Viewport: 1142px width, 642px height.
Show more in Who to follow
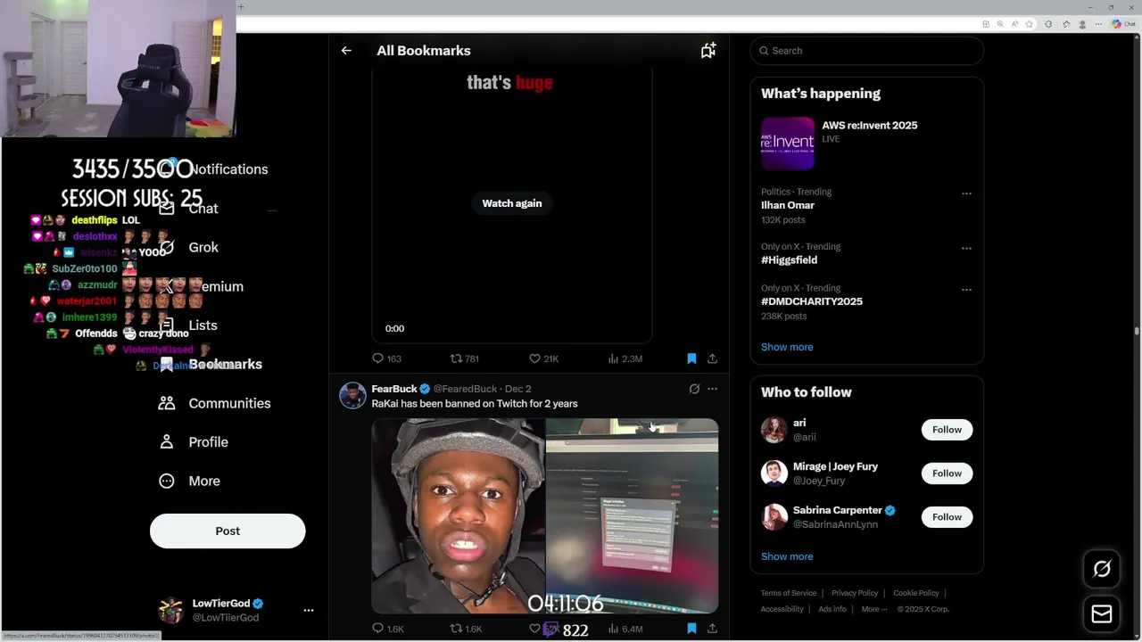787,556
